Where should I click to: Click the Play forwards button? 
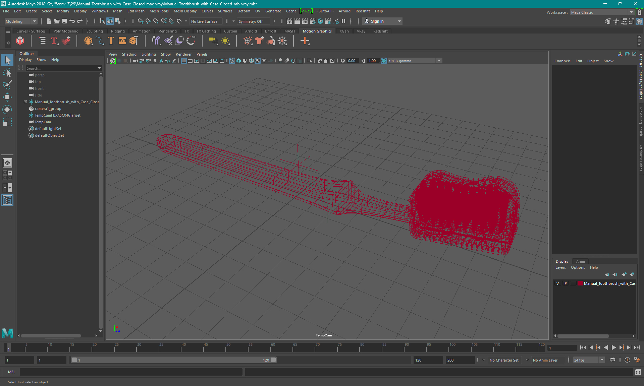click(x=613, y=348)
